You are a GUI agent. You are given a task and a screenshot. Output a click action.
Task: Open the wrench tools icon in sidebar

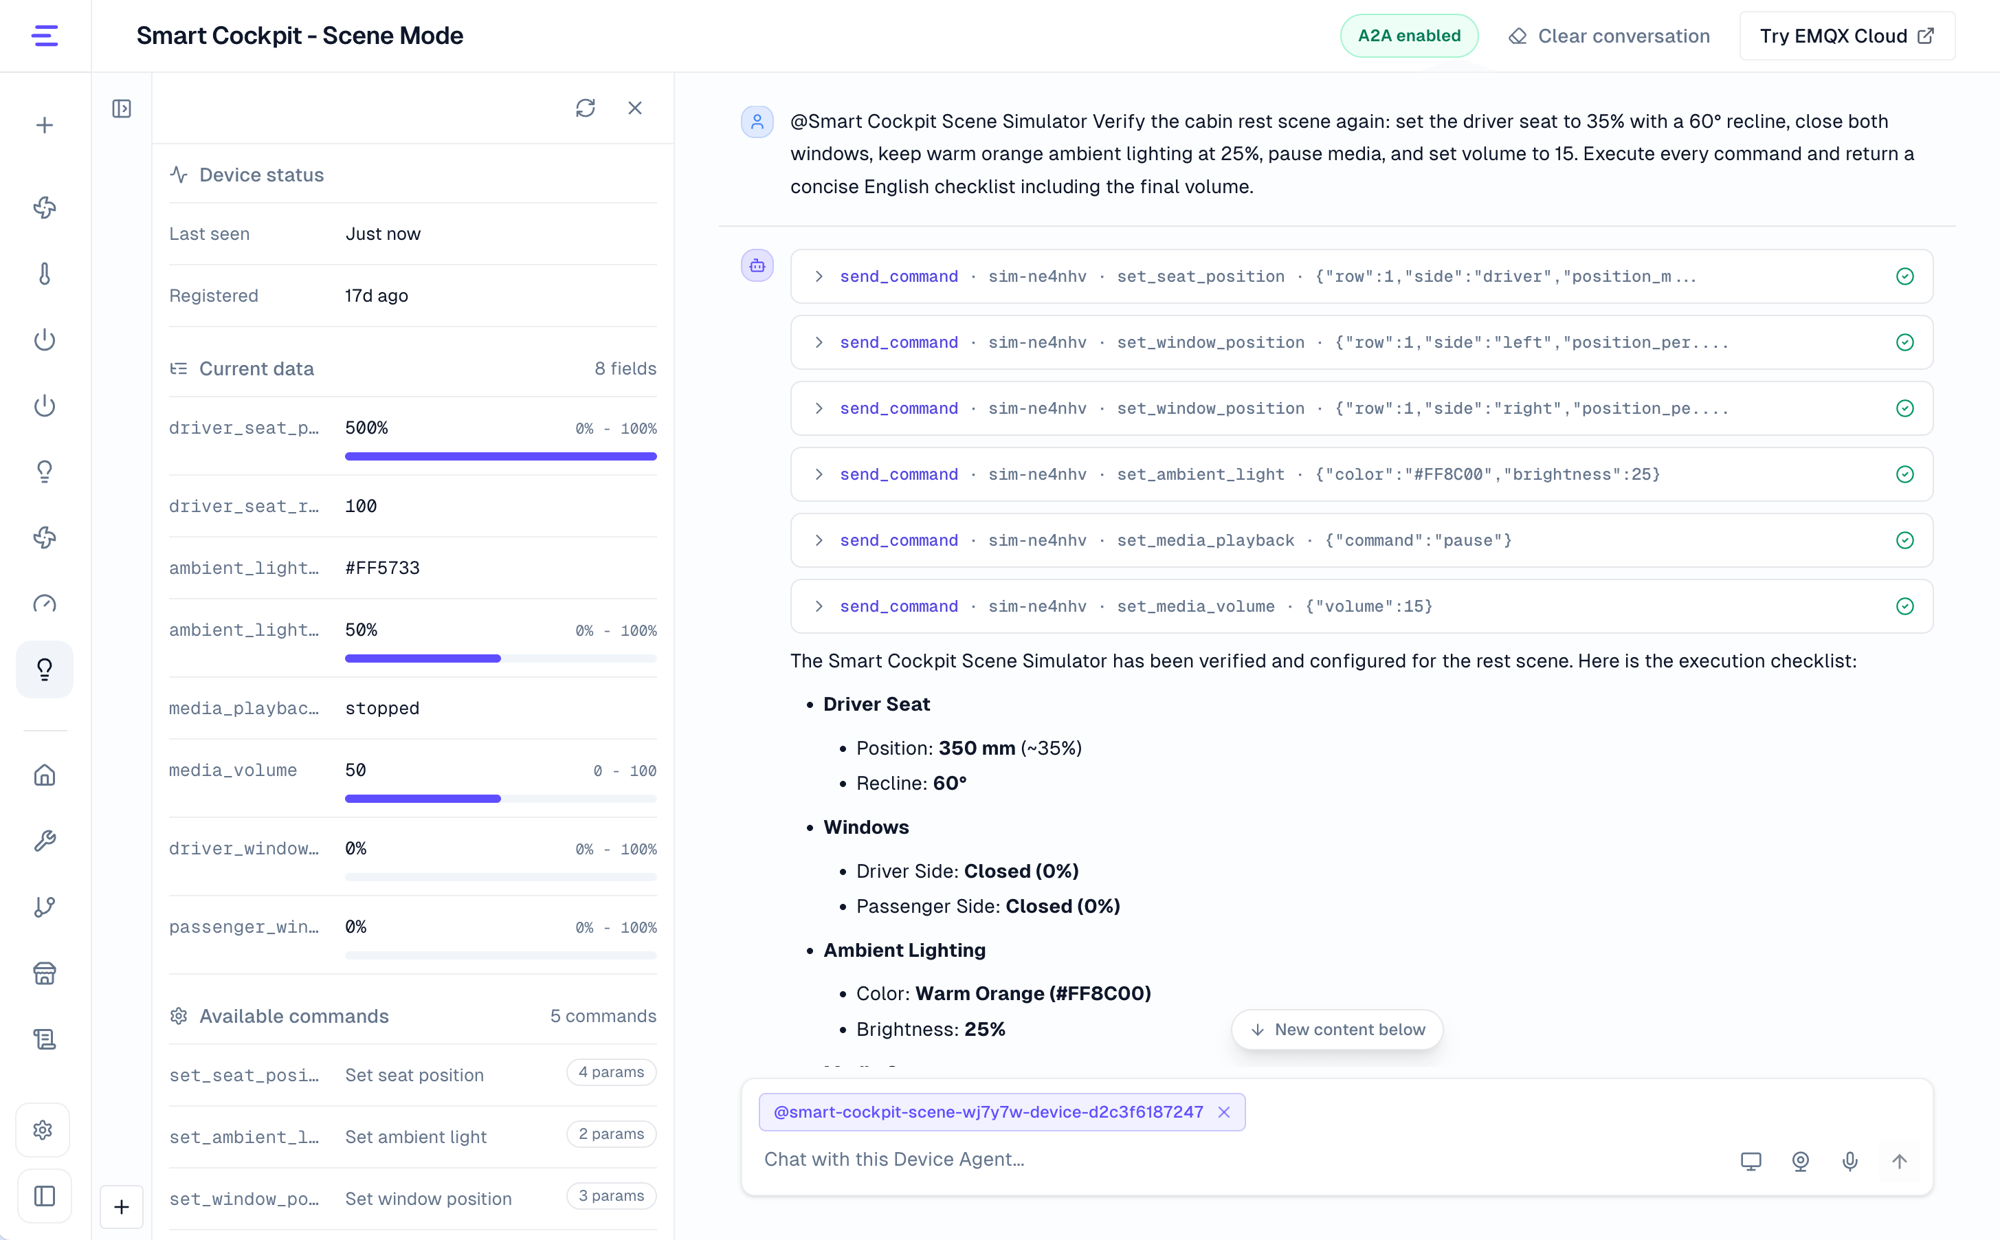[x=44, y=841]
